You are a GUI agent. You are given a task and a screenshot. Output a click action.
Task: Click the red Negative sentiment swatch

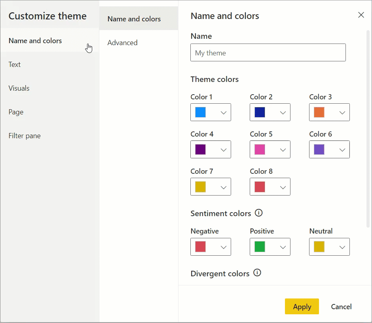(x=201, y=247)
